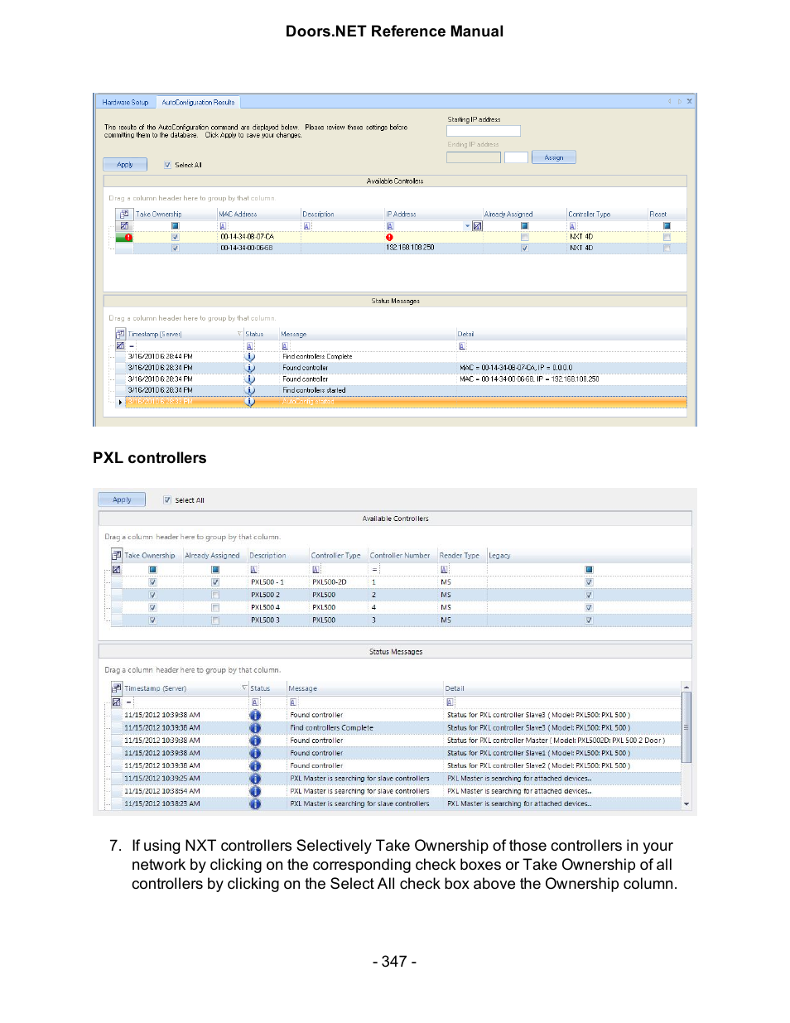Click Controller Type filter operator icon in PXL grid
The width and height of the screenshot is (790, 1023).
tap(316, 569)
